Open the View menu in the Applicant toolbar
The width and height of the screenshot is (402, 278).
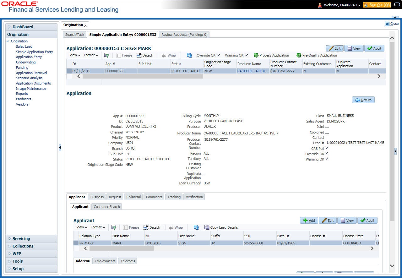[82, 227]
